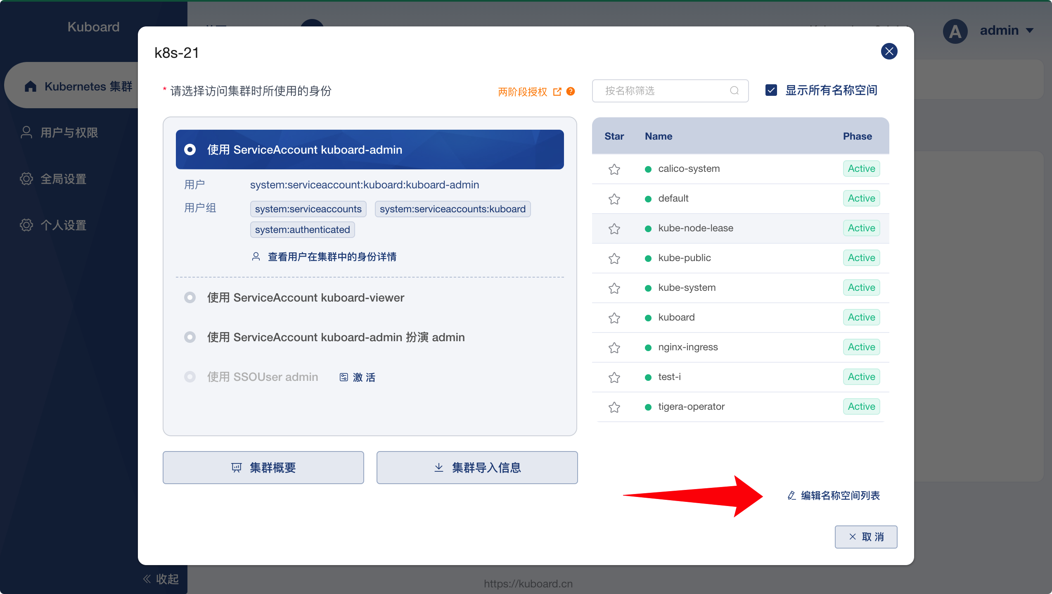Star the kube-public namespace

click(614, 258)
